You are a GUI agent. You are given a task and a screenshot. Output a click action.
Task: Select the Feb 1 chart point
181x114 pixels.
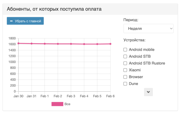coord(45,44)
